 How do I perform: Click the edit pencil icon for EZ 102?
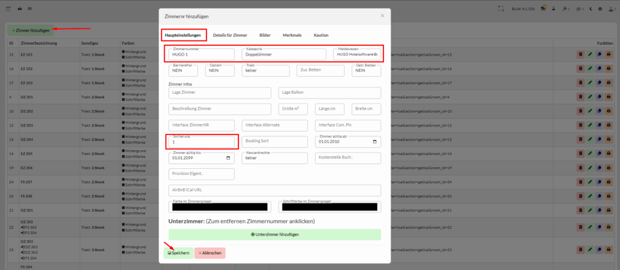click(590, 68)
